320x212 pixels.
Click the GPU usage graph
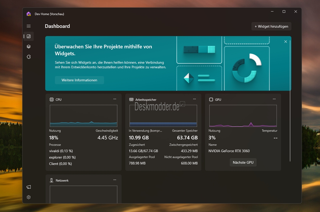243,116
